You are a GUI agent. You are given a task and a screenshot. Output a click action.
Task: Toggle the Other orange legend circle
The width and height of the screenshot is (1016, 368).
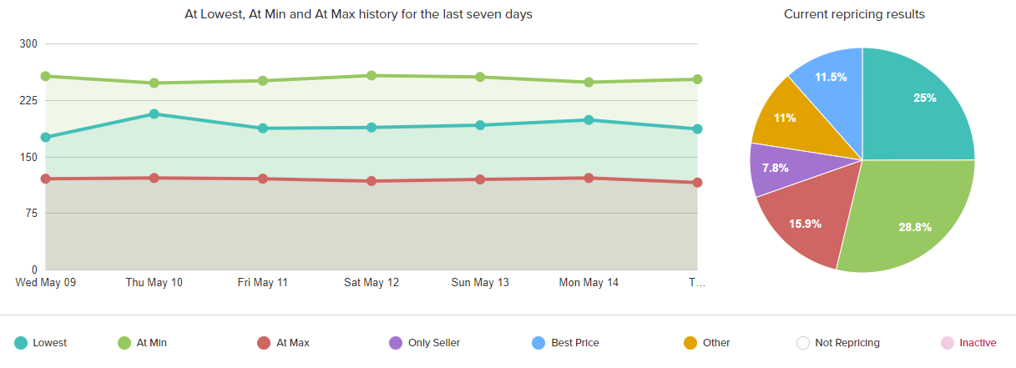click(x=690, y=343)
